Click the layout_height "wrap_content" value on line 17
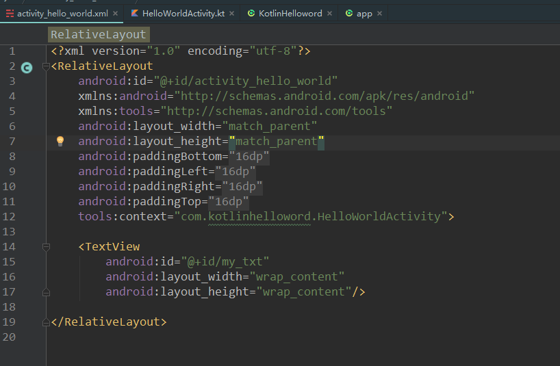 coord(303,292)
